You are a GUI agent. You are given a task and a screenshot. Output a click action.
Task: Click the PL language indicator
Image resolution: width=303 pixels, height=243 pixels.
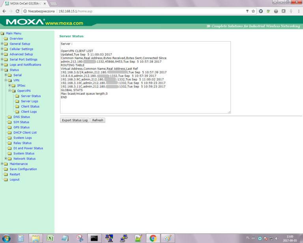[248, 238]
